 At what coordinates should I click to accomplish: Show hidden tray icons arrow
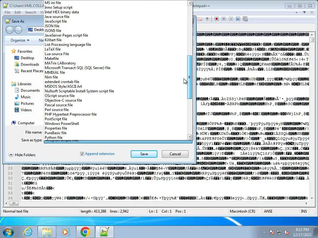[264, 232]
